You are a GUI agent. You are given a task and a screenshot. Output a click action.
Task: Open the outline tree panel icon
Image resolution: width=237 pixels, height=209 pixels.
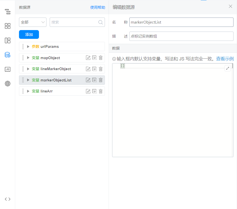[x=7, y=12]
